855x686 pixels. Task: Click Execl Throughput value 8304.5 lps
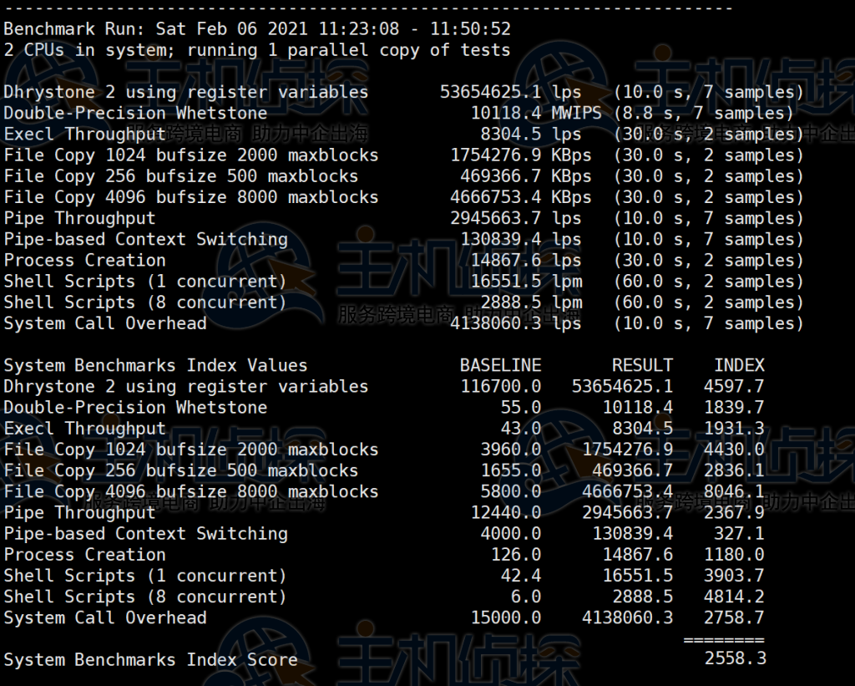(x=530, y=135)
